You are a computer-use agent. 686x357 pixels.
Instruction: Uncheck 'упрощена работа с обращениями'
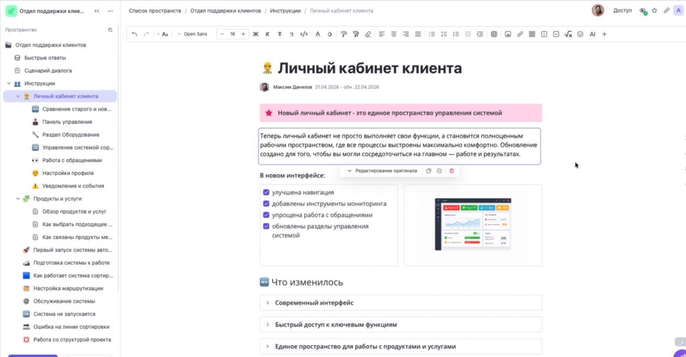click(x=266, y=215)
